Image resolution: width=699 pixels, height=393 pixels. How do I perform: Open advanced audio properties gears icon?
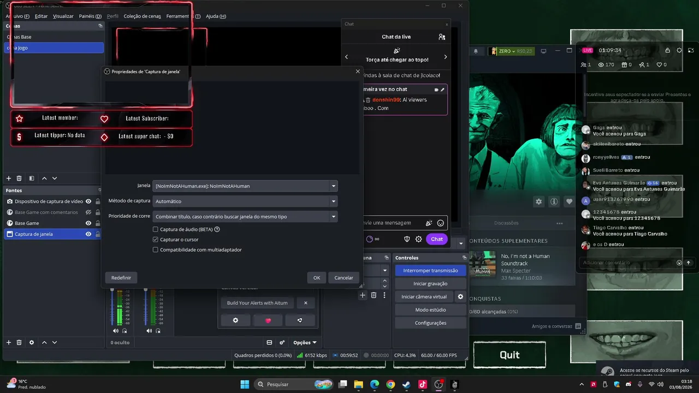(x=282, y=343)
